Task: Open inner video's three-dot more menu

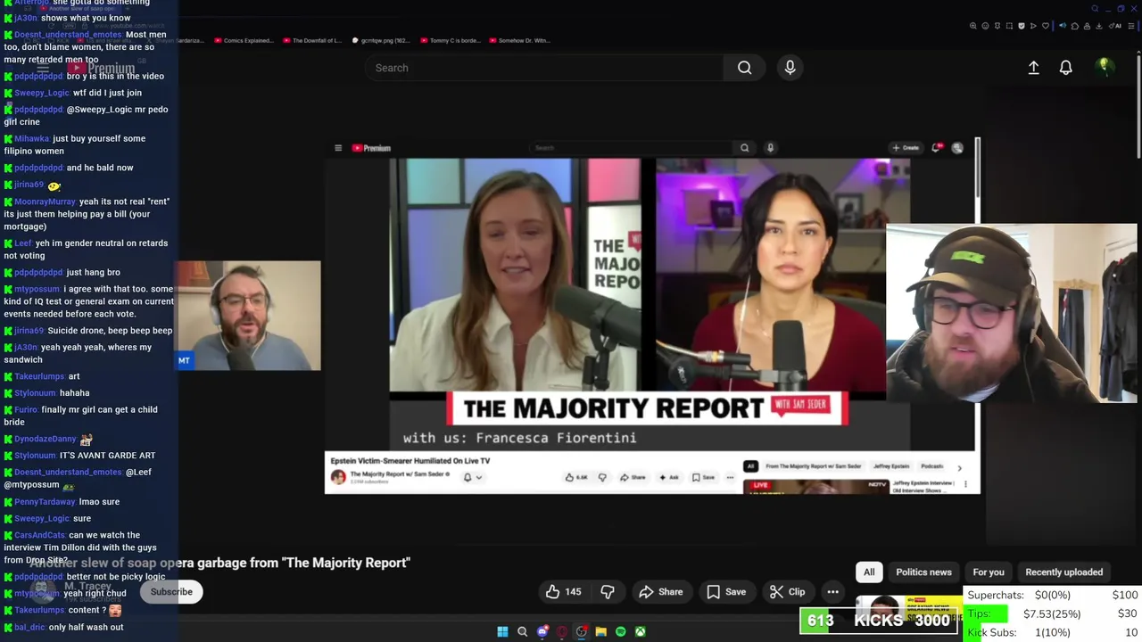Action: (x=730, y=477)
